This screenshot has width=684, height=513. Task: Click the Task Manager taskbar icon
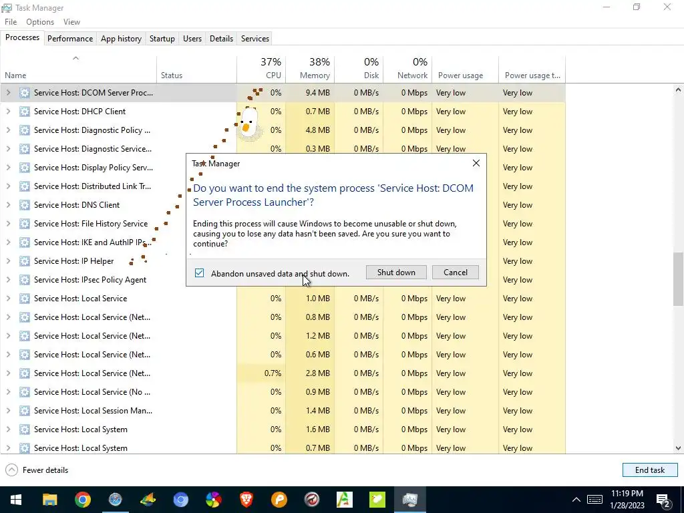pyautogui.click(x=409, y=500)
